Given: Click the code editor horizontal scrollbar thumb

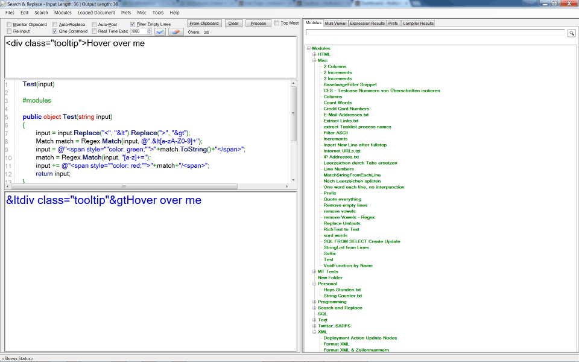Looking at the screenshot, I should [124, 186].
